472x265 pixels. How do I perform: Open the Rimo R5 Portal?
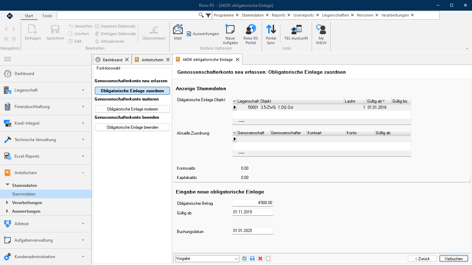(x=251, y=34)
